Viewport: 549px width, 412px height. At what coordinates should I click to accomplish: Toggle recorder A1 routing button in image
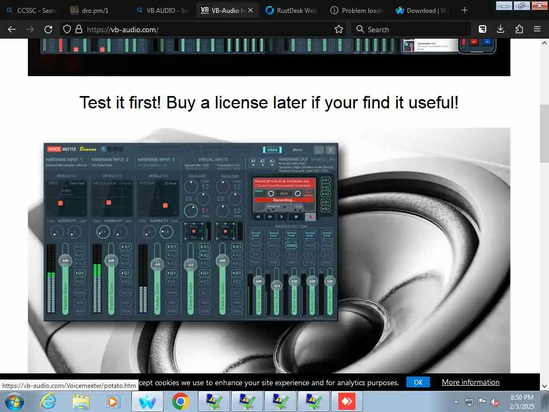click(x=325, y=180)
